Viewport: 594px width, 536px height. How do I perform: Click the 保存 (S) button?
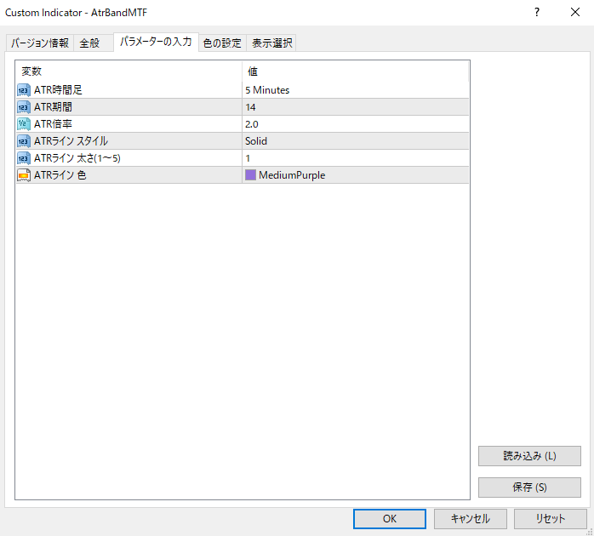pyautogui.click(x=529, y=488)
